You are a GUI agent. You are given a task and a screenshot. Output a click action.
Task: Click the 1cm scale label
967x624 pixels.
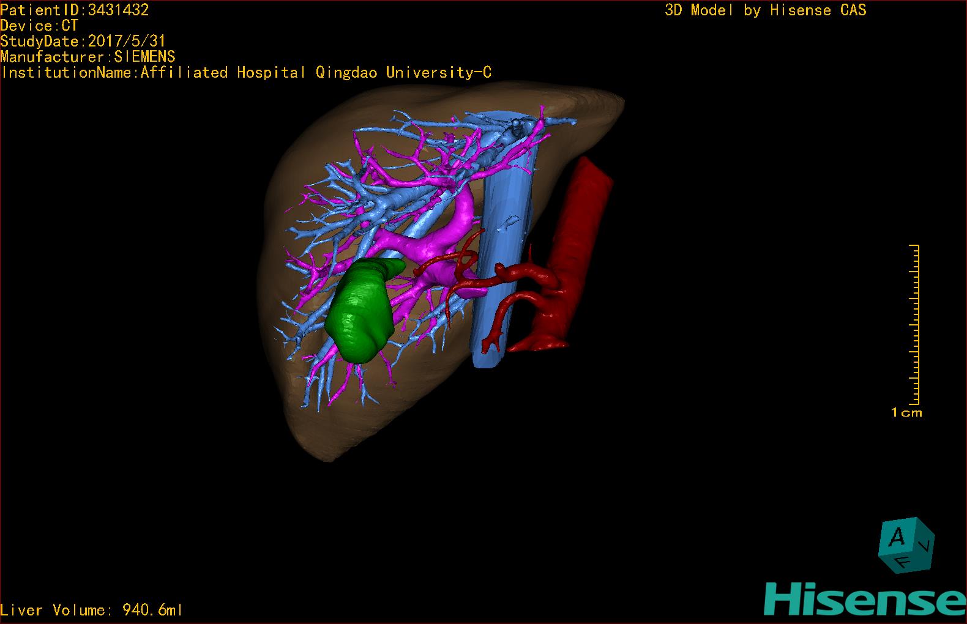click(x=906, y=413)
